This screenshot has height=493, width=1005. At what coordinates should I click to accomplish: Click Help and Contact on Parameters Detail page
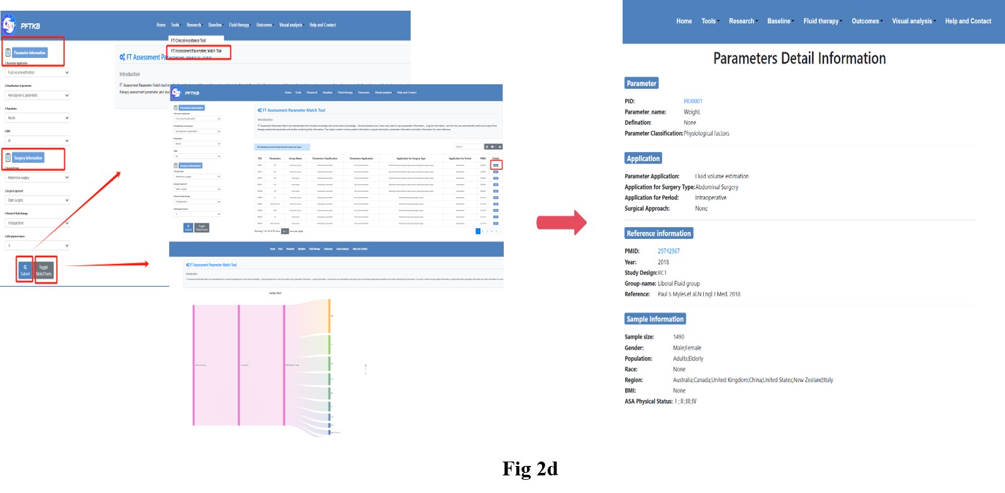click(x=967, y=21)
